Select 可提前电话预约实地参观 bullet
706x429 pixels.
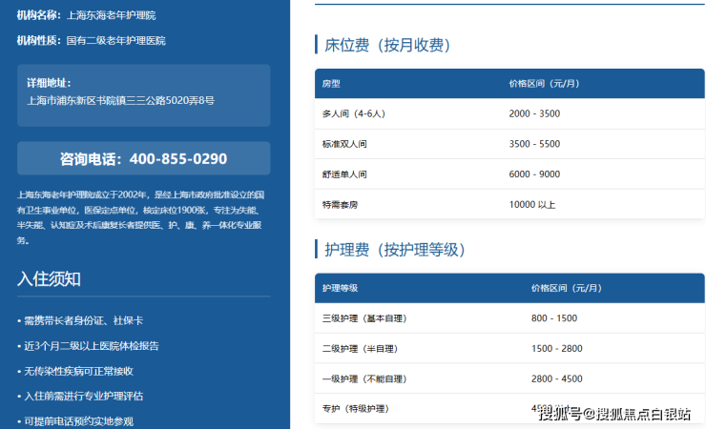75,421
